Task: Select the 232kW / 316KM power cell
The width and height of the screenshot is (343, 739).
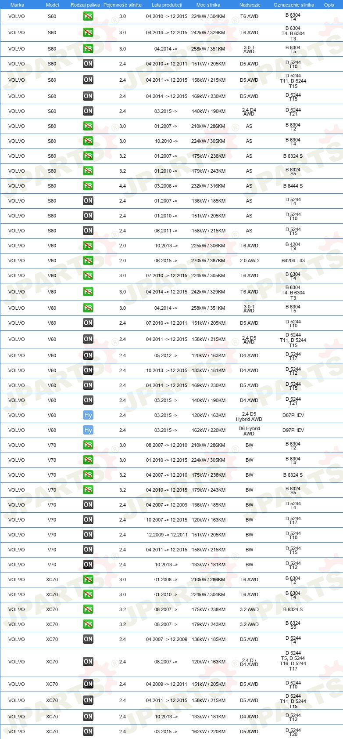Action: 208,186
